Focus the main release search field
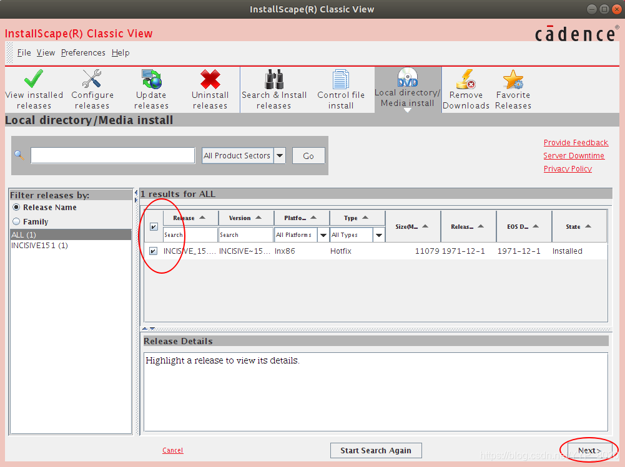 pyautogui.click(x=113, y=155)
